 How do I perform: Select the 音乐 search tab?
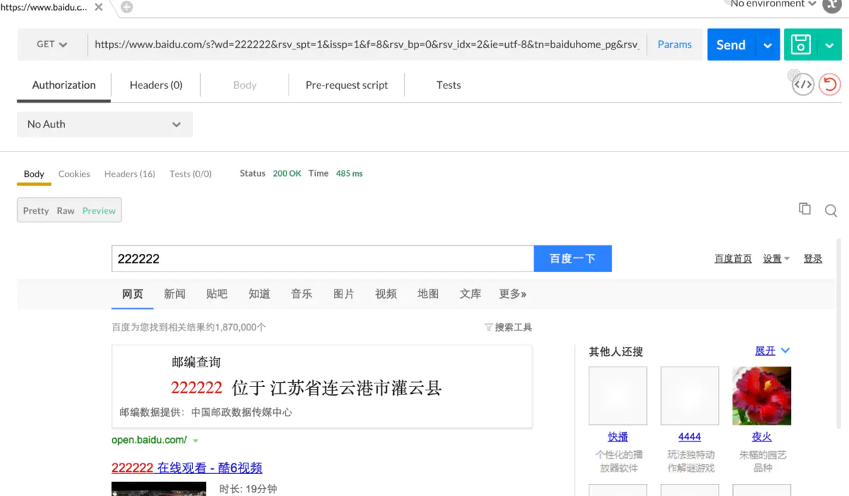point(301,294)
